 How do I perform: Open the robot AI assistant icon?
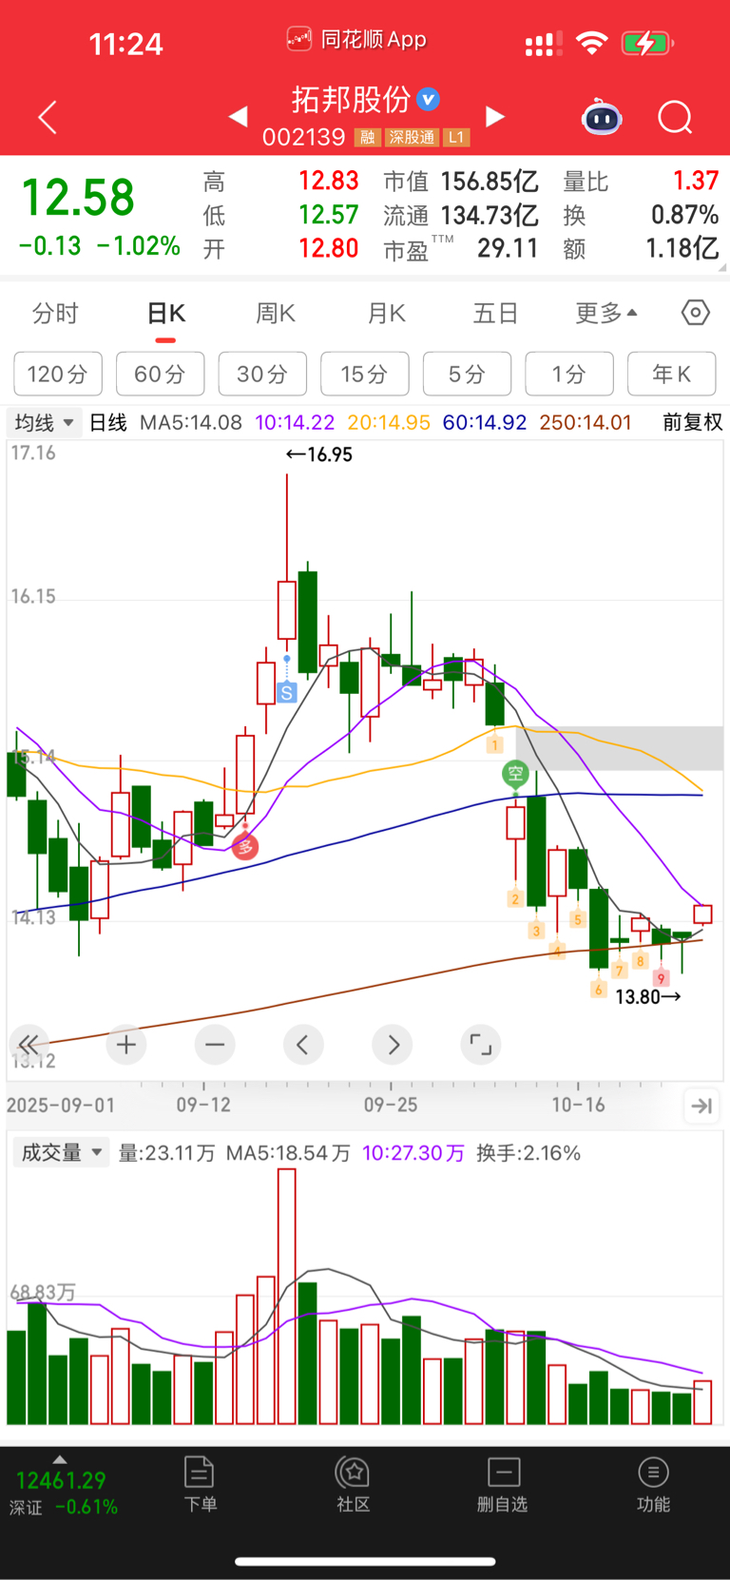[x=602, y=117]
